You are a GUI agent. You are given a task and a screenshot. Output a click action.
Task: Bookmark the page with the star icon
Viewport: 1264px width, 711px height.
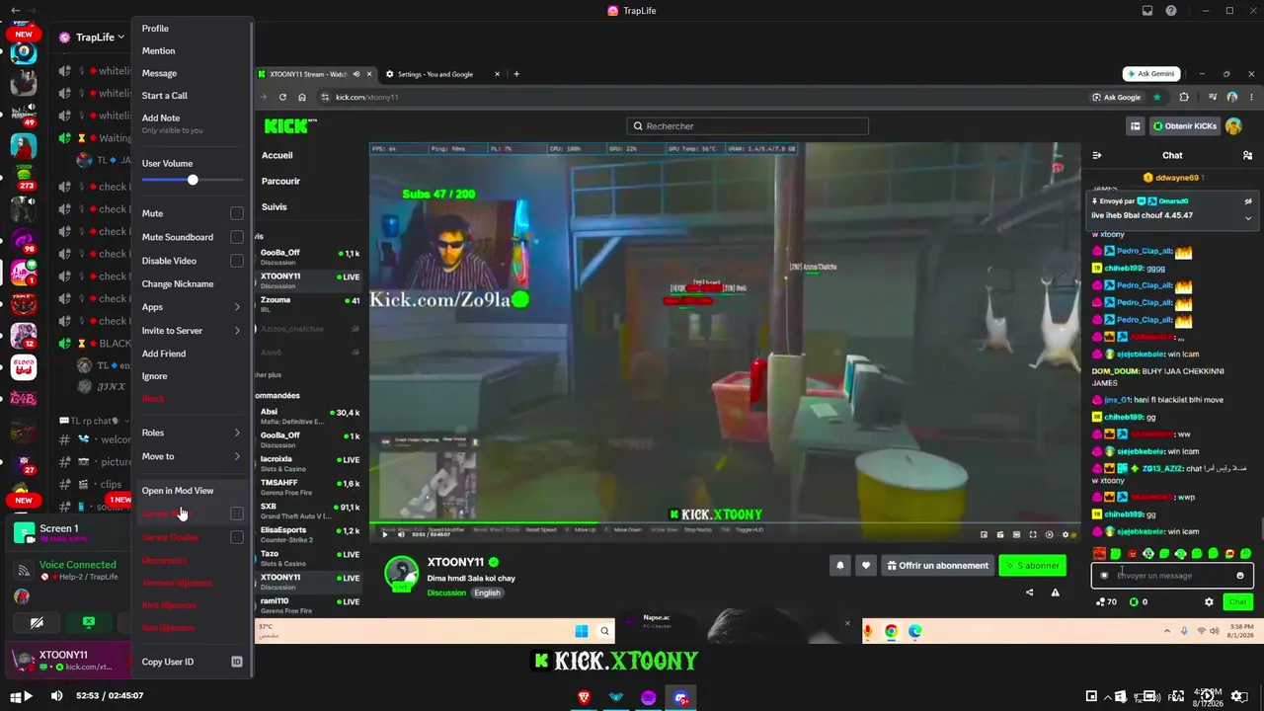(1156, 97)
